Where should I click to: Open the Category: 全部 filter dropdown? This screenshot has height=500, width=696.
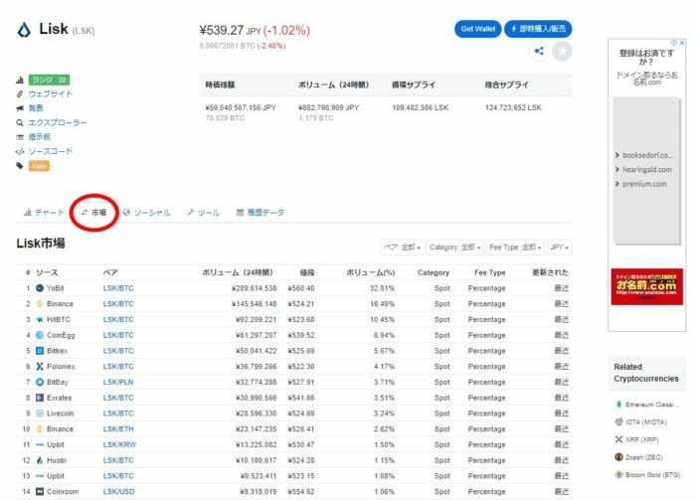(455, 248)
